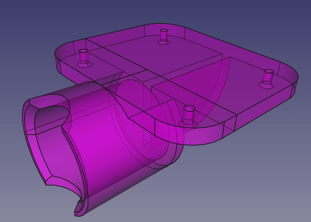The width and height of the screenshot is (311, 222).
Task: Select countersink ring under left hole
Action: pos(85,65)
